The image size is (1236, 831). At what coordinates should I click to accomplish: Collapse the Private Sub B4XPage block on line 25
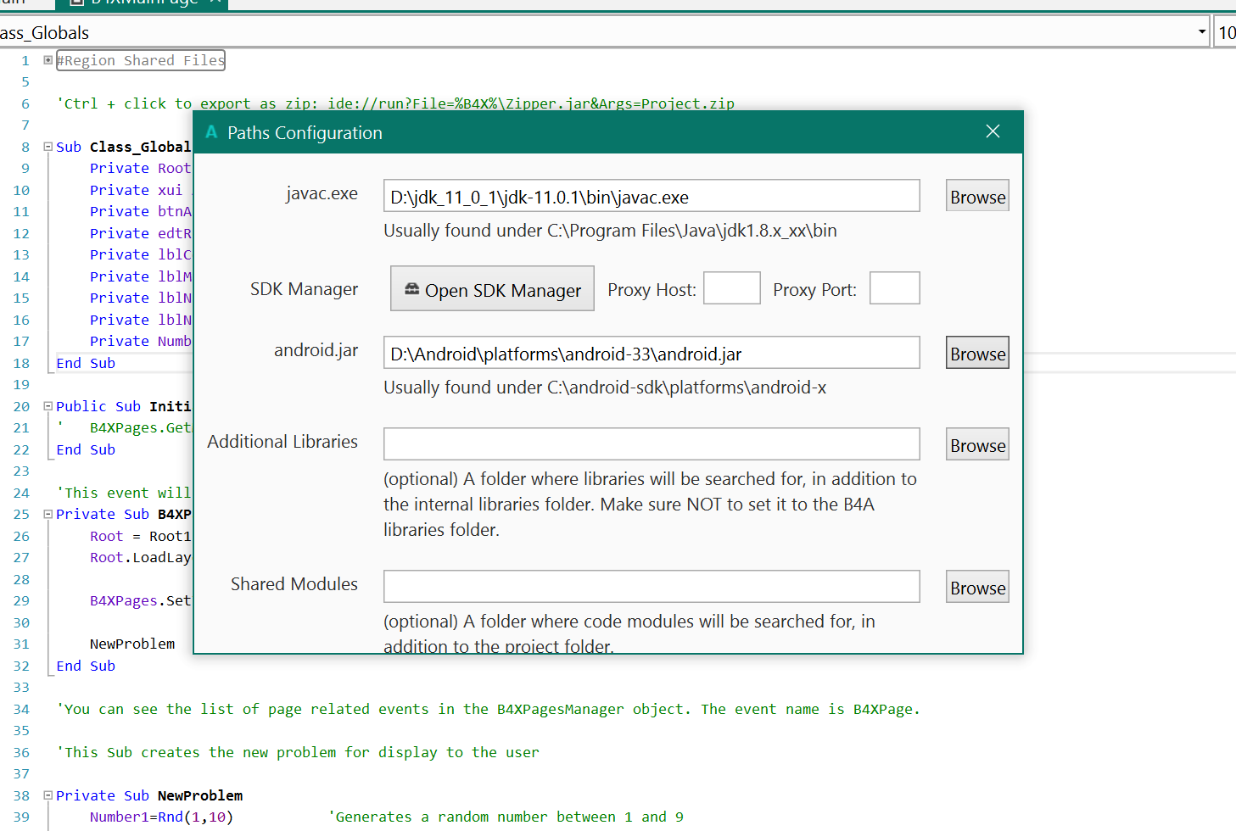click(48, 514)
